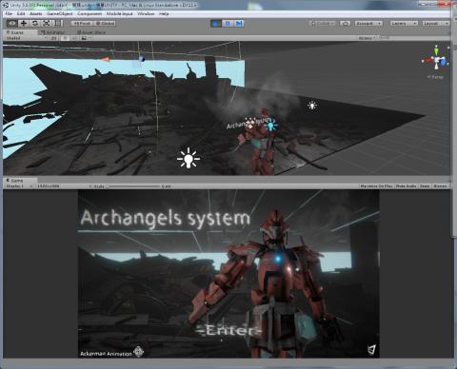The height and width of the screenshot is (369, 457).
Task: Adjust the Game view Scale slider
Action: [x=133, y=186]
